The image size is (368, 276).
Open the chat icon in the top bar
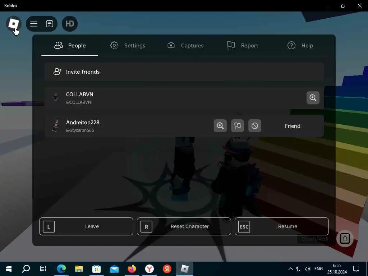click(x=50, y=24)
